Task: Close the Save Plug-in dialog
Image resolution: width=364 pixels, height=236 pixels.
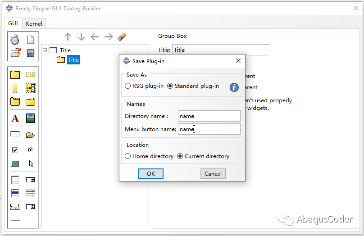Action: click(238, 61)
